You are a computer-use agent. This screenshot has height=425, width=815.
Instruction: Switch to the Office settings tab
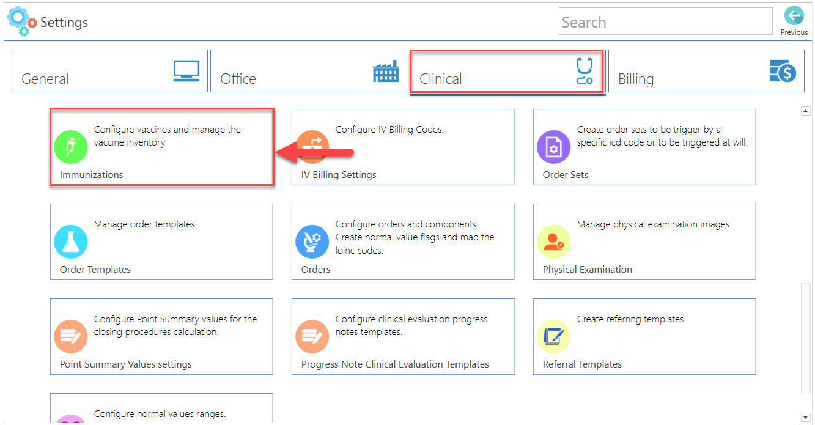[309, 71]
